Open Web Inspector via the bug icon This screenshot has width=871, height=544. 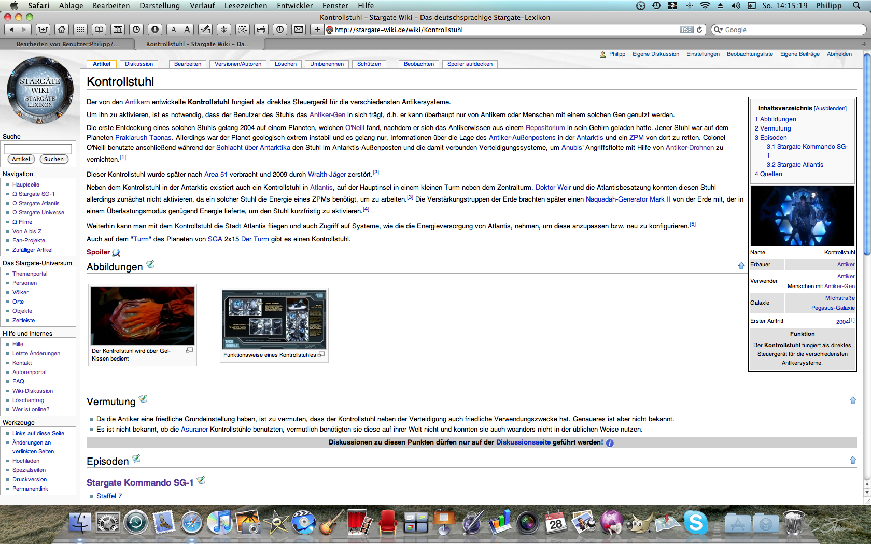tap(224, 30)
